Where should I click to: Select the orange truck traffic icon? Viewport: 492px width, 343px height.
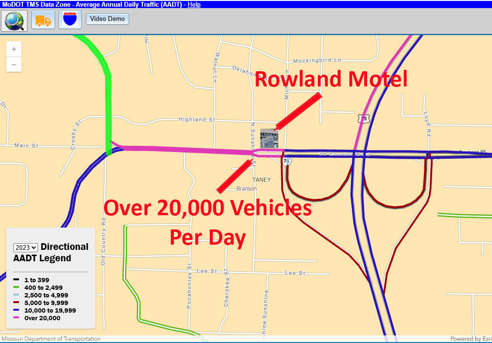point(43,20)
